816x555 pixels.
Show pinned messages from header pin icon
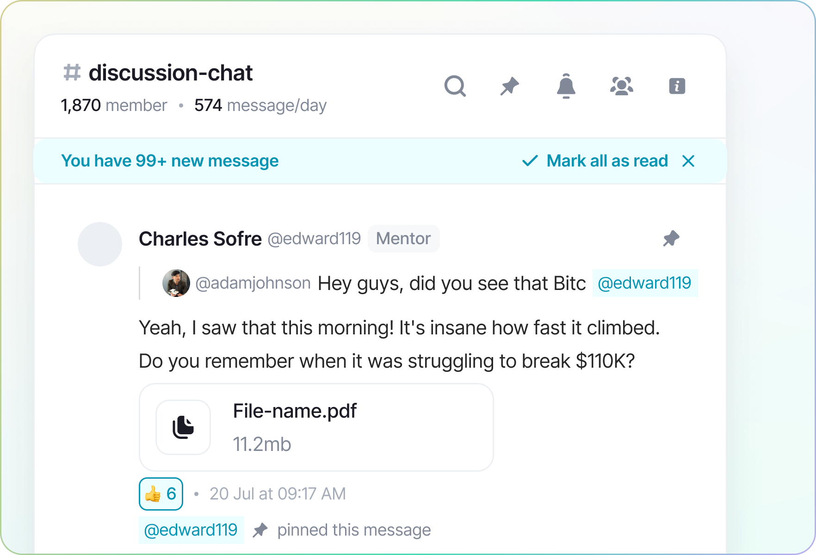(x=510, y=86)
